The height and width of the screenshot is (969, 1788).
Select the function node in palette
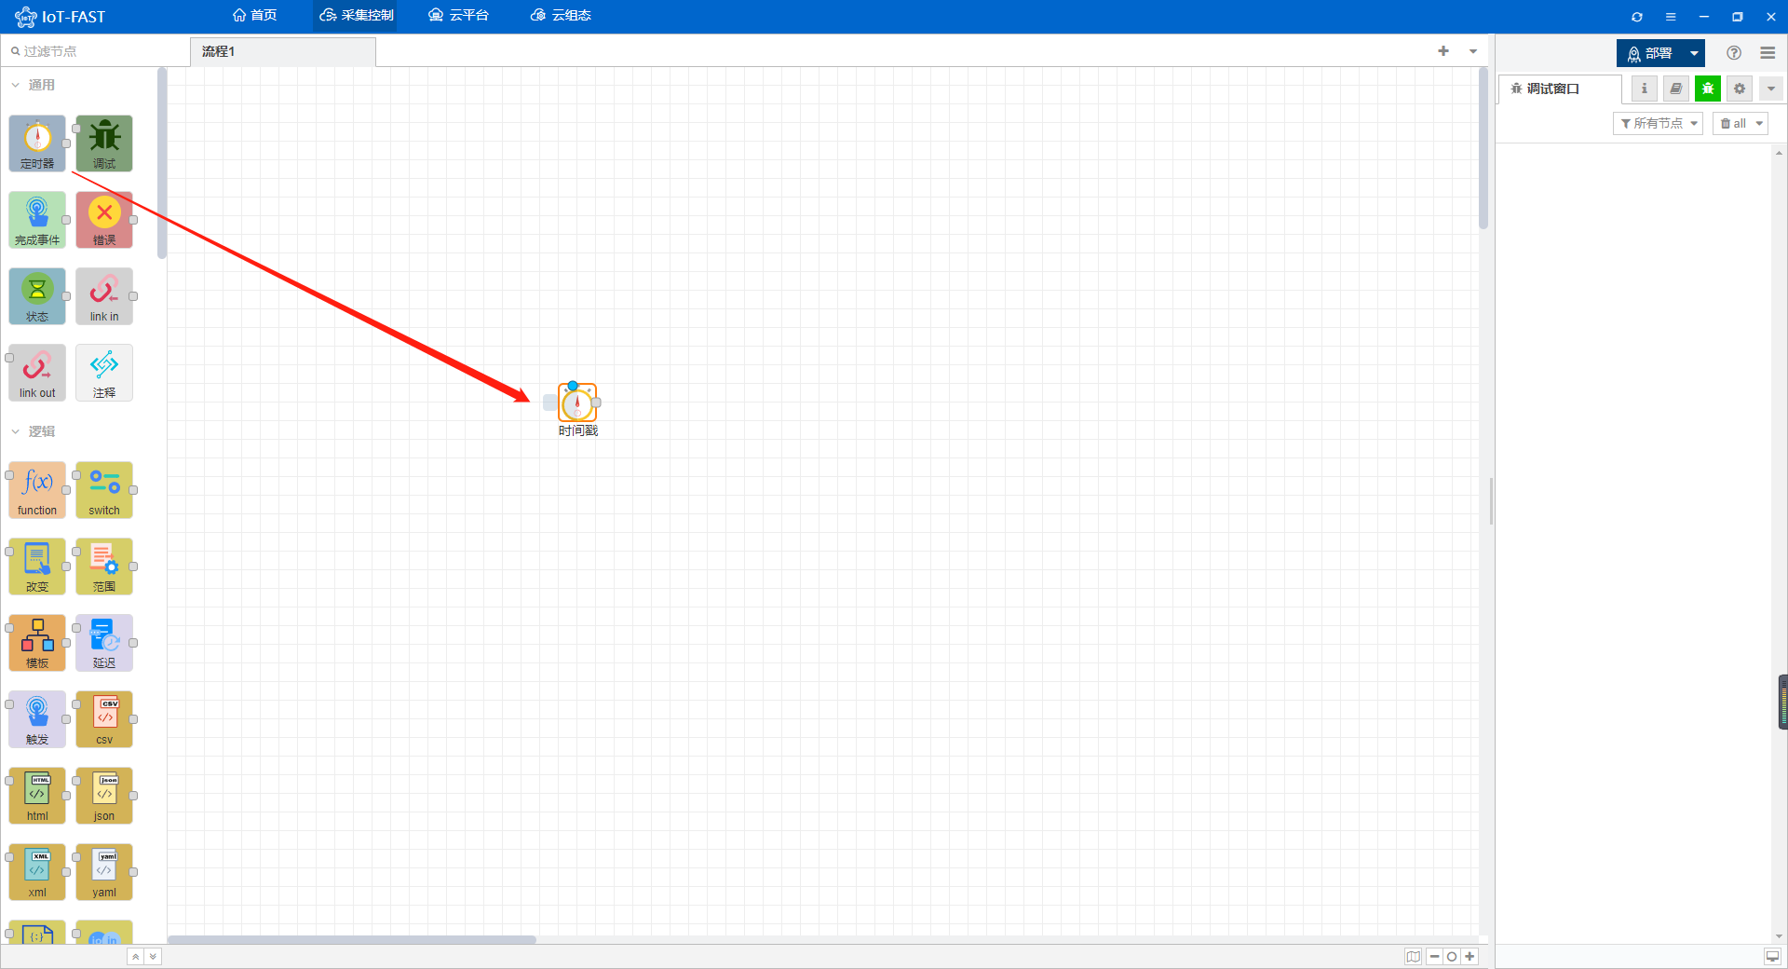pos(37,490)
